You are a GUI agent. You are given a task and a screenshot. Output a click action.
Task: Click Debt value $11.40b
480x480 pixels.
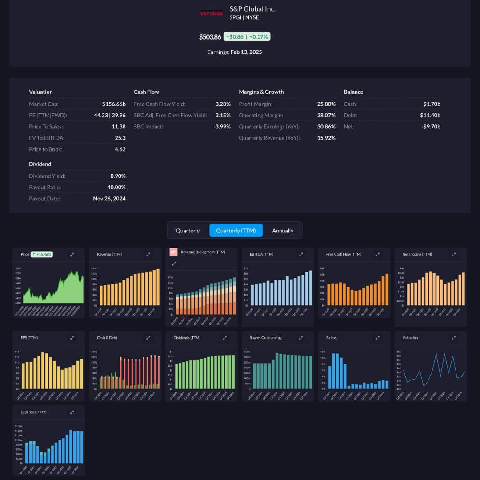[x=430, y=116]
